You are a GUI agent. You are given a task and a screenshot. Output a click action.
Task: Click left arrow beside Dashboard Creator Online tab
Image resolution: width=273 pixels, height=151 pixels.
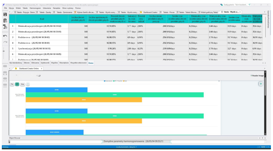[10, 69]
